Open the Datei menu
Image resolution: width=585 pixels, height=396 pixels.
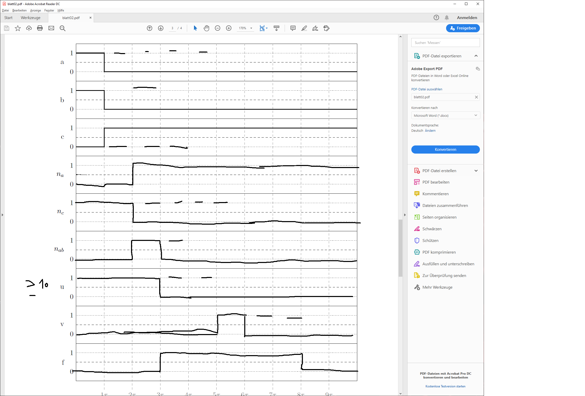pos(5,10)
